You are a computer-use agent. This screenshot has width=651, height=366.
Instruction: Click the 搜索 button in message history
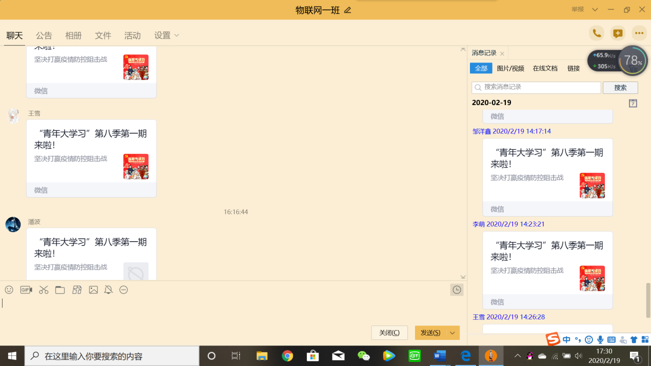click(620, 88)
